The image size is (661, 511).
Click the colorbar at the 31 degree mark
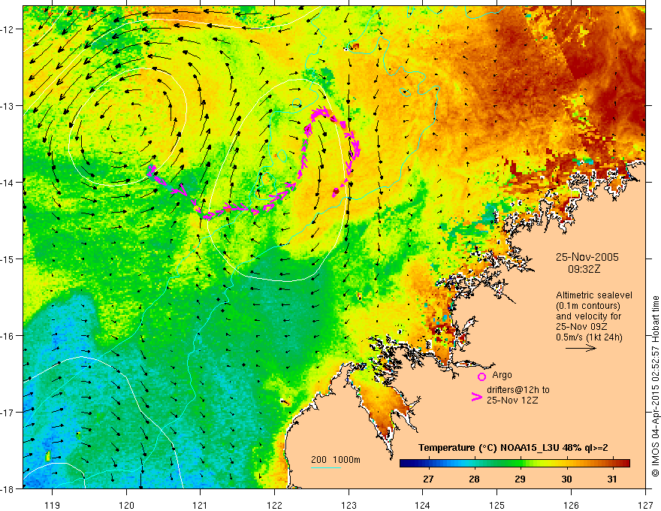point(612,464)
